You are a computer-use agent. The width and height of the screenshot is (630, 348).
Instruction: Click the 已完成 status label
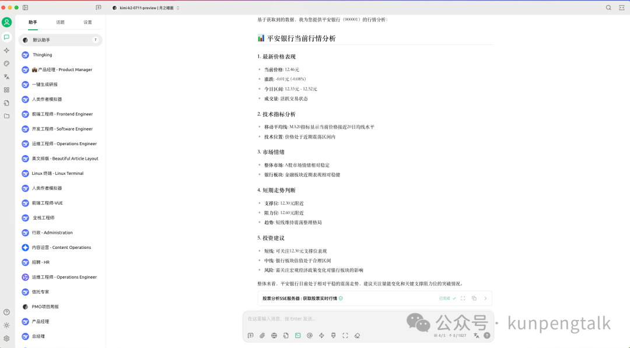pyautogui.click(x=444, y=298)
